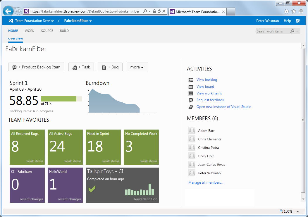
Task: Expand the FabrikamFiber project dropdown
Action: pos(91,21)
